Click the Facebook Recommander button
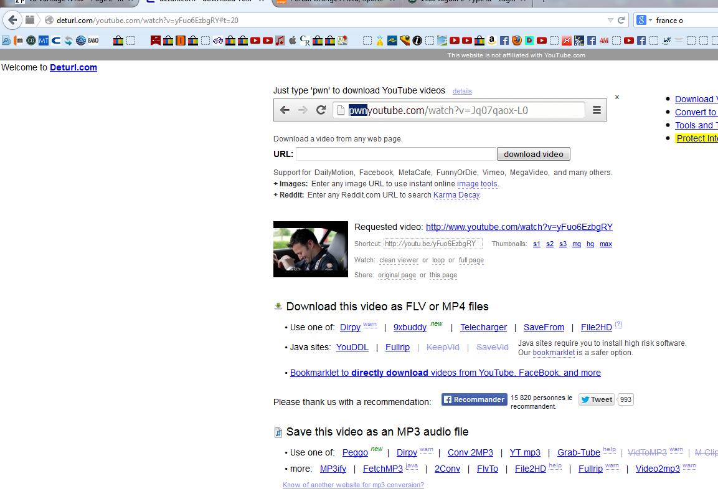Screen dimensions: 718x491 475,399
